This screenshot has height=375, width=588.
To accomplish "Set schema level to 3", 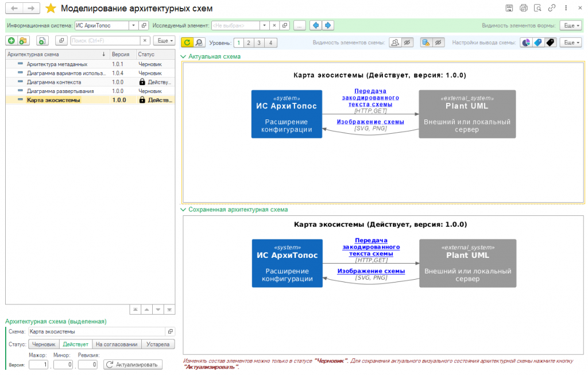I will (259, 42).
